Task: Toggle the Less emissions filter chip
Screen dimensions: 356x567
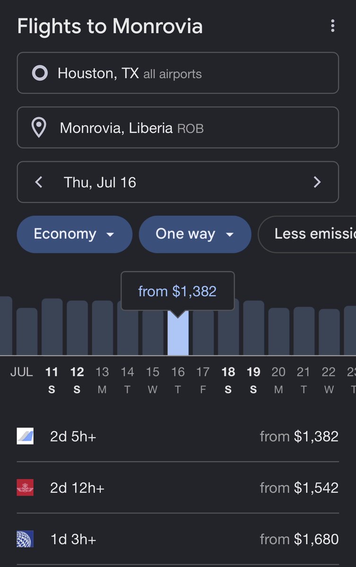Action: [x=307, y=234]
